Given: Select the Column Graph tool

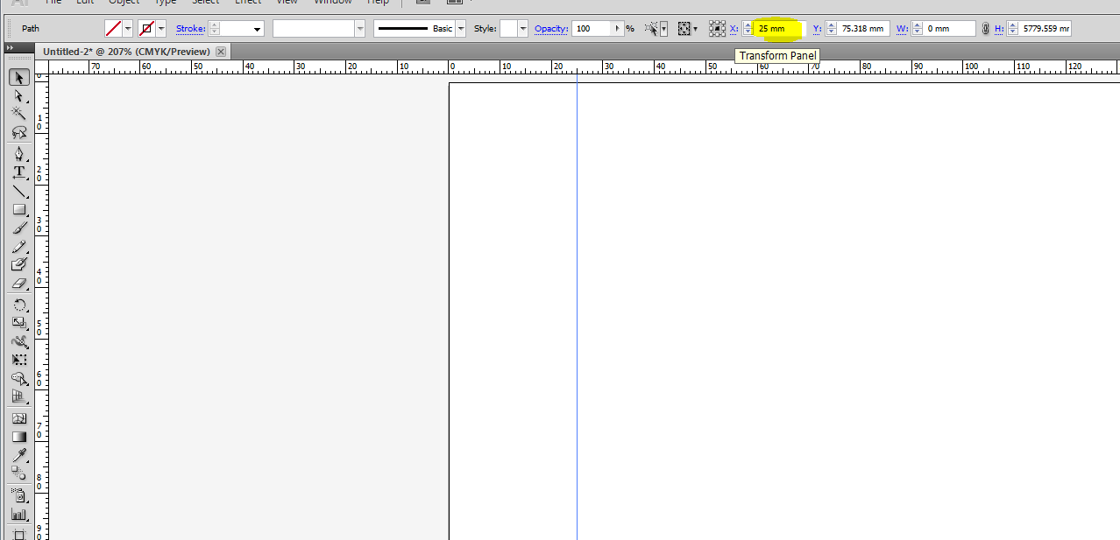Looking at the screenshot, I should point(18,514).
